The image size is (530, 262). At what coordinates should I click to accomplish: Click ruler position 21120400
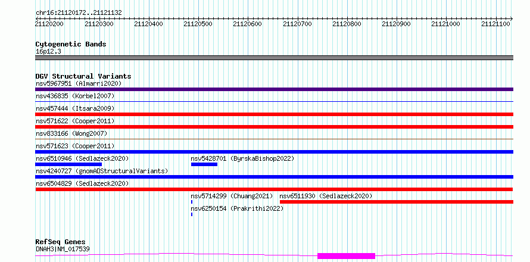point(149,24)
